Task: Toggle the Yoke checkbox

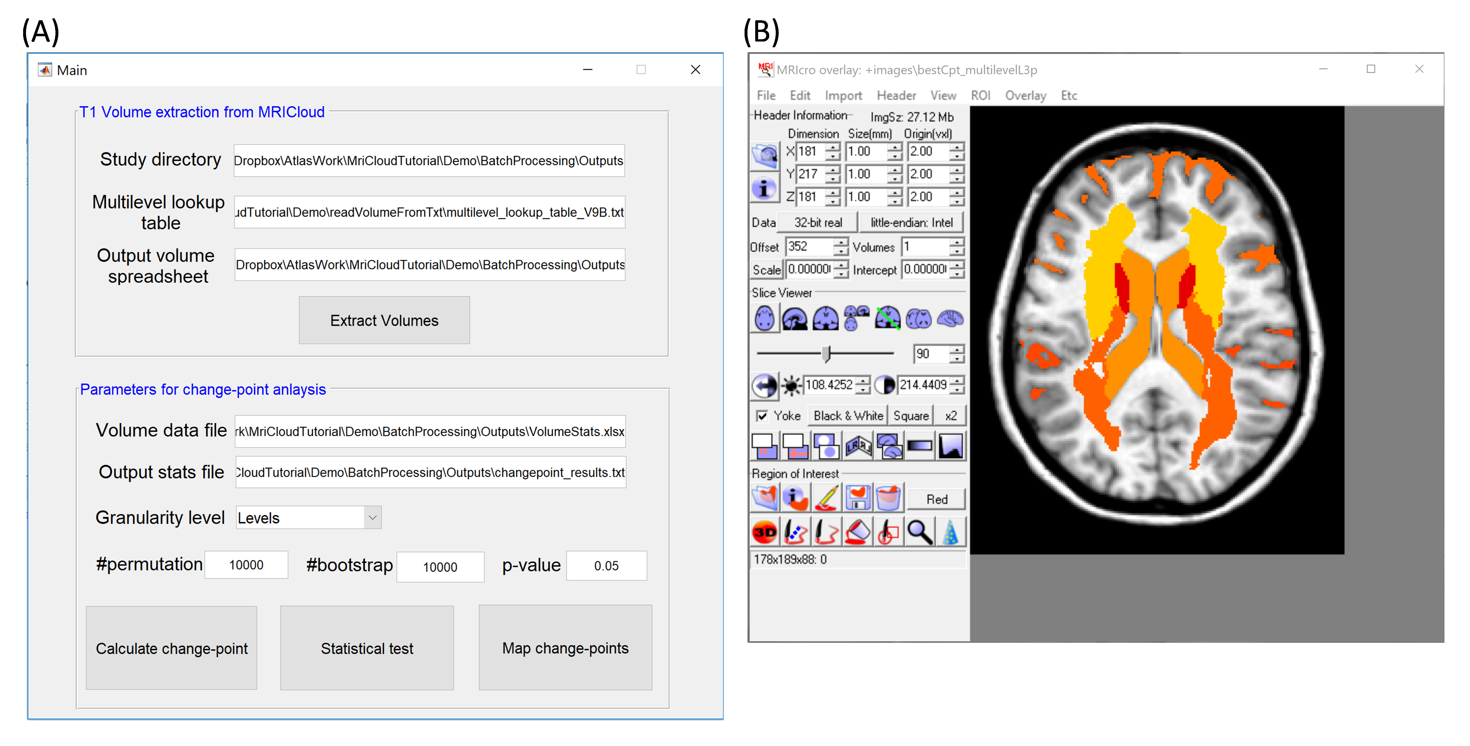Action: [x=762, y=416]
